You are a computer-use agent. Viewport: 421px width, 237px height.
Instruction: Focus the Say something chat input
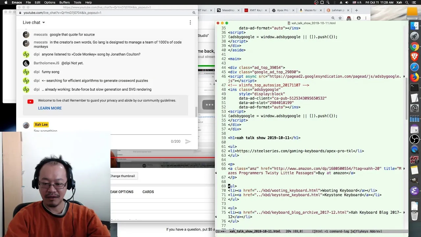click(x=112, y=131)
